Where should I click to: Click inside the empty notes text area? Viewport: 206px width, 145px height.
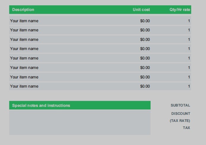coord(80,122)
